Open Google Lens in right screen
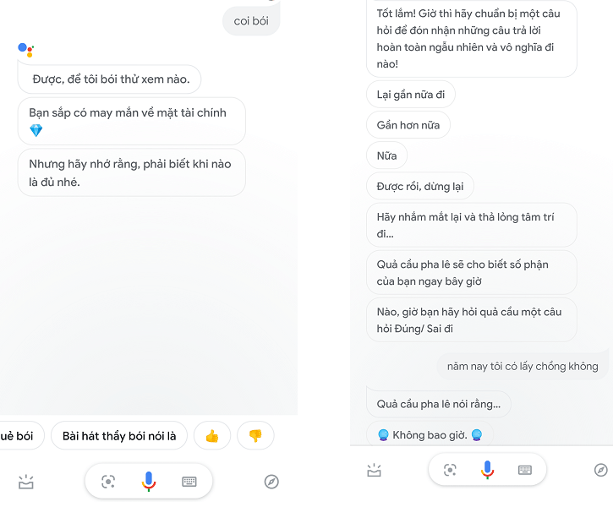The image size is (613, 507). coord(450,470)
